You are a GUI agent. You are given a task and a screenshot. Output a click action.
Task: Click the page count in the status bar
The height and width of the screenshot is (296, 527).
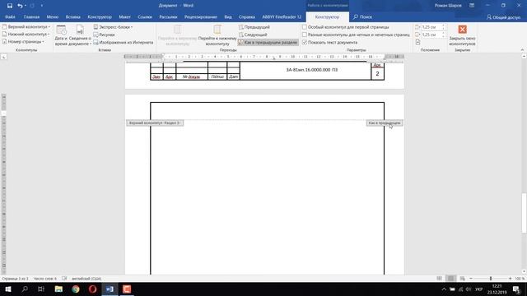(x=15, y=279)
